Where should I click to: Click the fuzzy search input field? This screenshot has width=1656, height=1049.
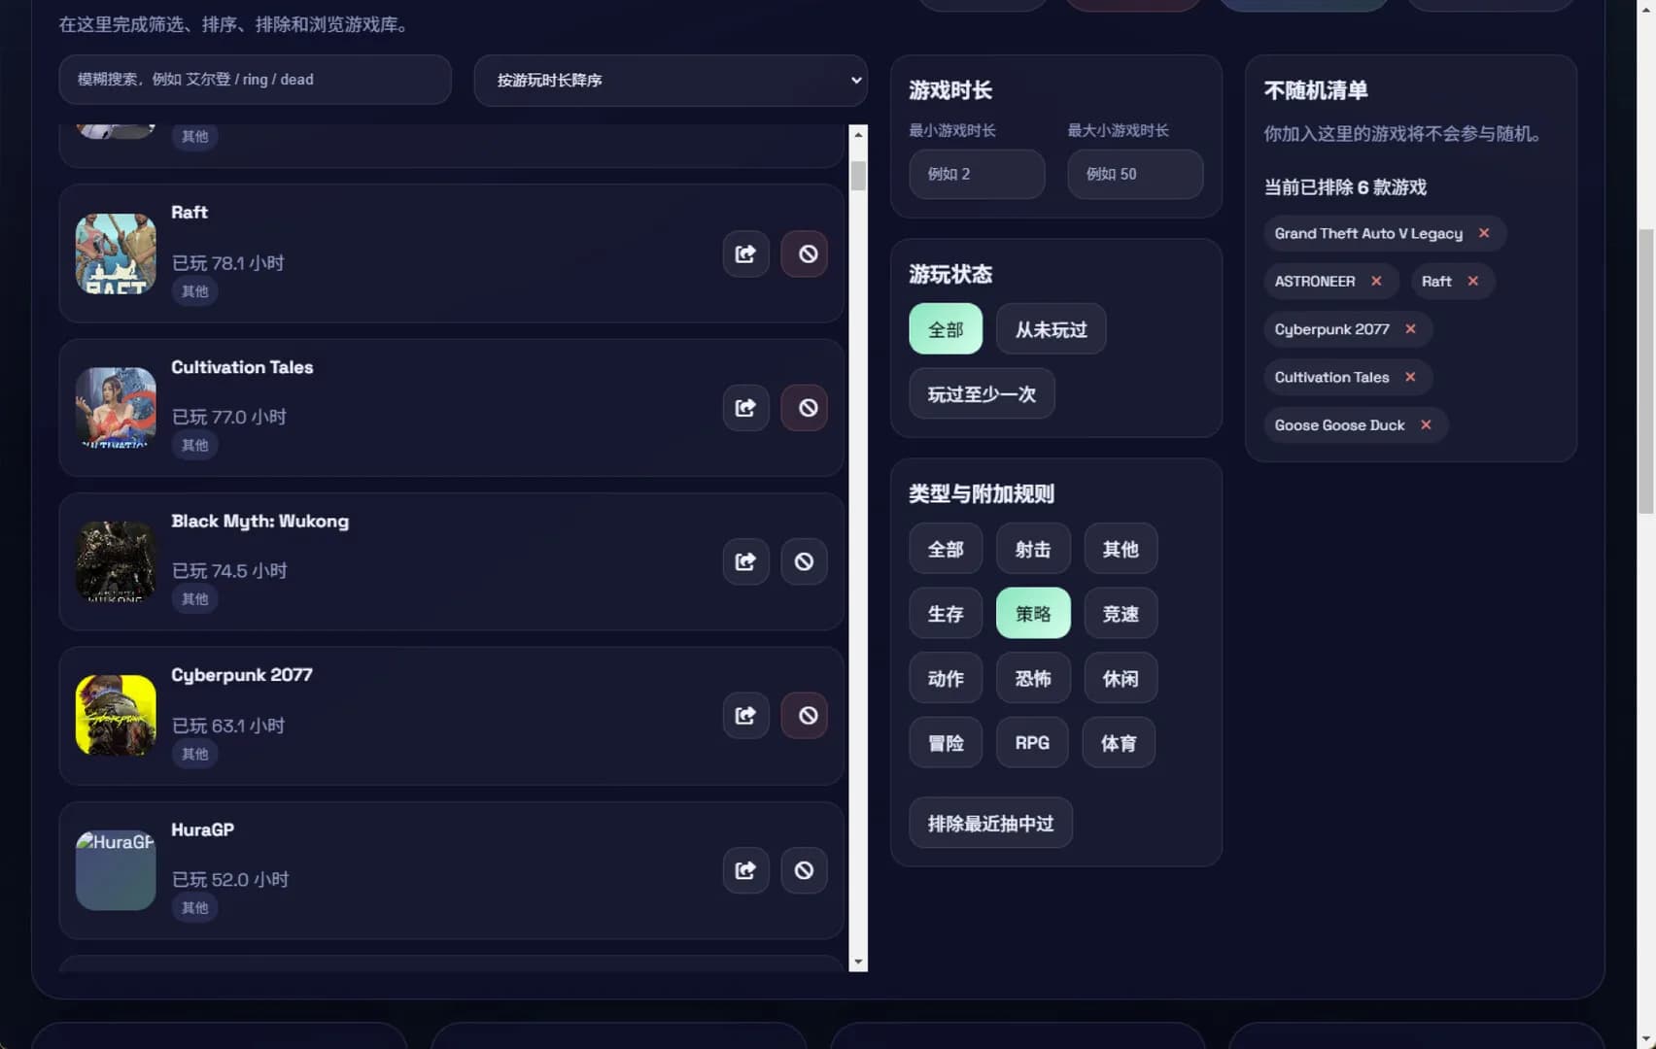point(255,80)
